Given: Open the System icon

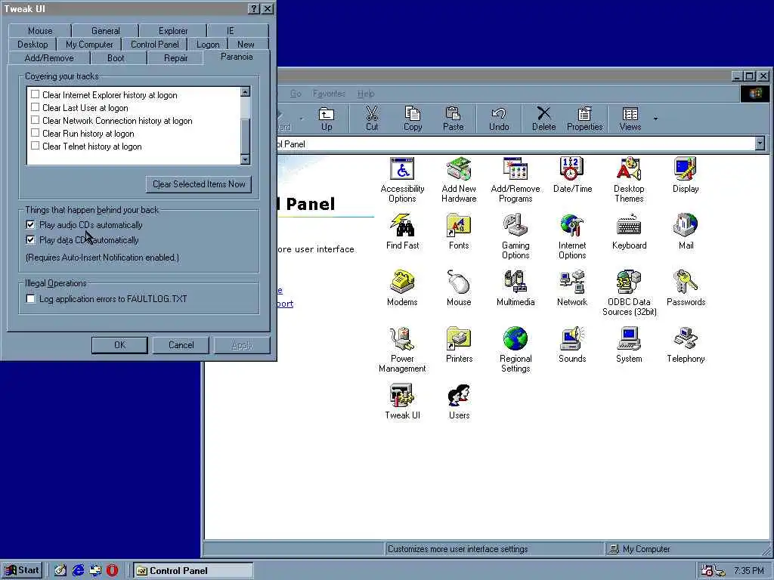Looking at the screenshot, I should (x=629, y=345).
